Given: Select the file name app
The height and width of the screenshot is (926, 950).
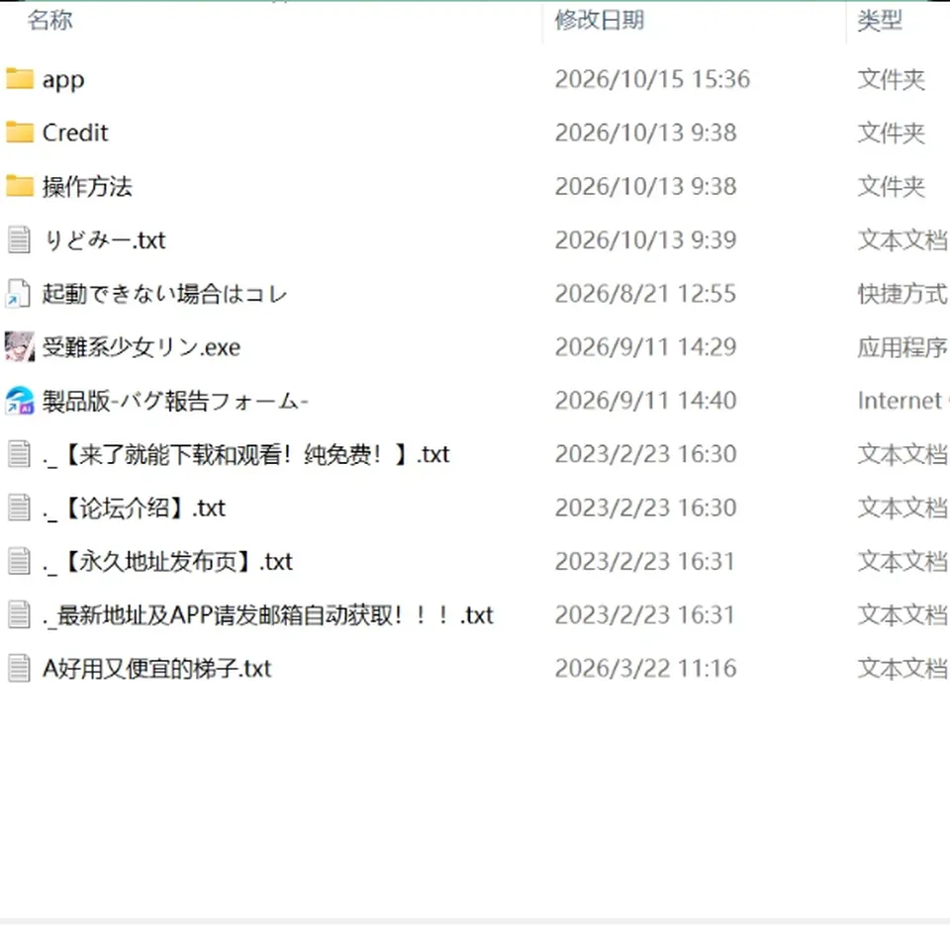Looking at the screenshot, I should [63, 80].
